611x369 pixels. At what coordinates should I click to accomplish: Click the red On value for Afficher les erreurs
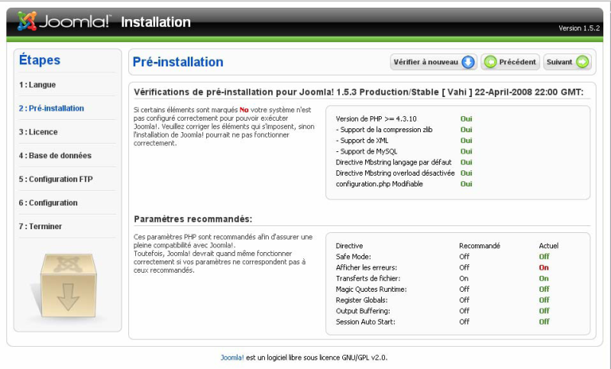coord(544,267)
